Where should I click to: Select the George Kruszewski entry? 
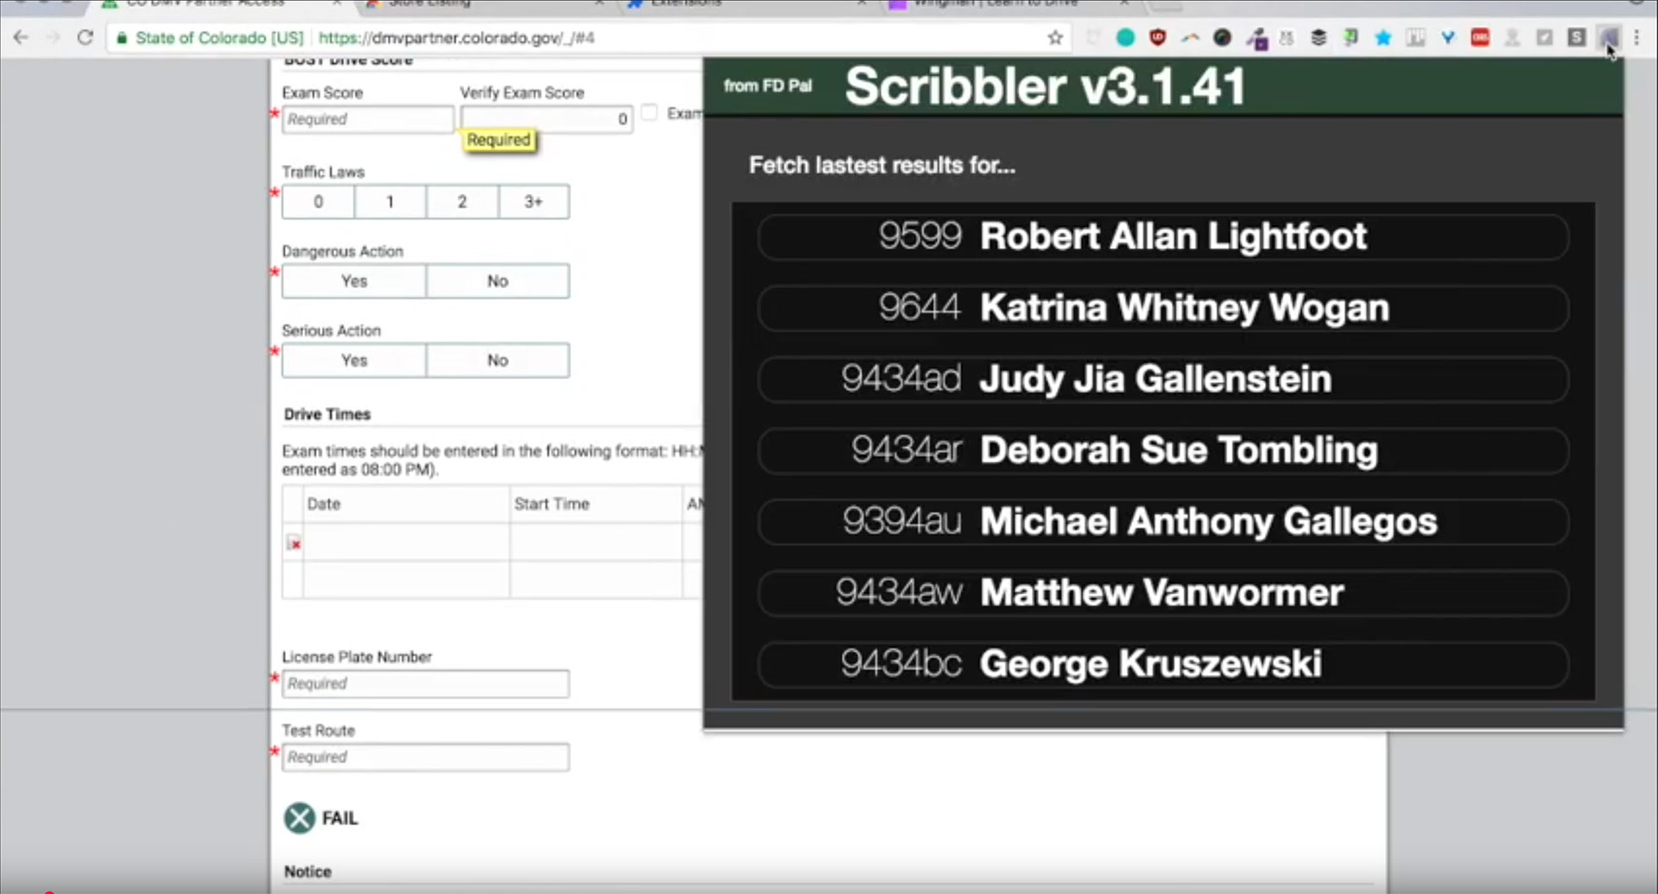(1162, 664)
